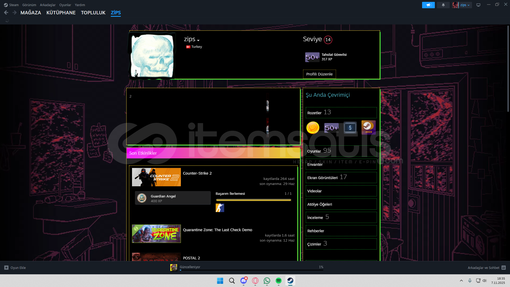Open the KÜTÜPHANE tab
Viewport: 510px width, 287px height.
pyautogui.click(x=61, y=12)
